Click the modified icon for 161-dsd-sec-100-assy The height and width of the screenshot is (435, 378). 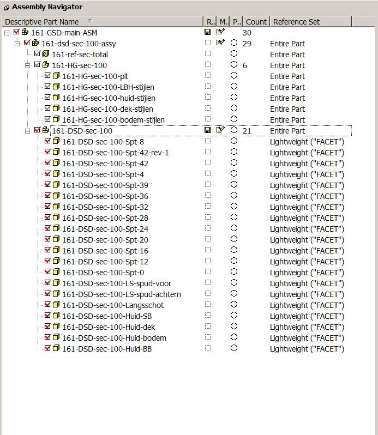(x=220, y=43)
